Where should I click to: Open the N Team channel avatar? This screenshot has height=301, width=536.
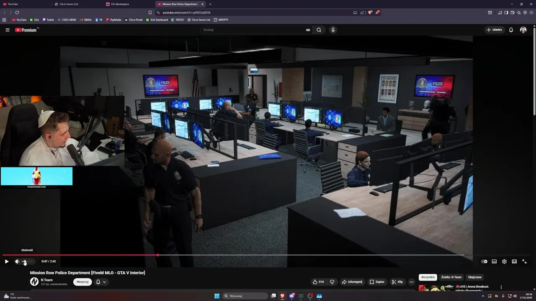point(34,282)
